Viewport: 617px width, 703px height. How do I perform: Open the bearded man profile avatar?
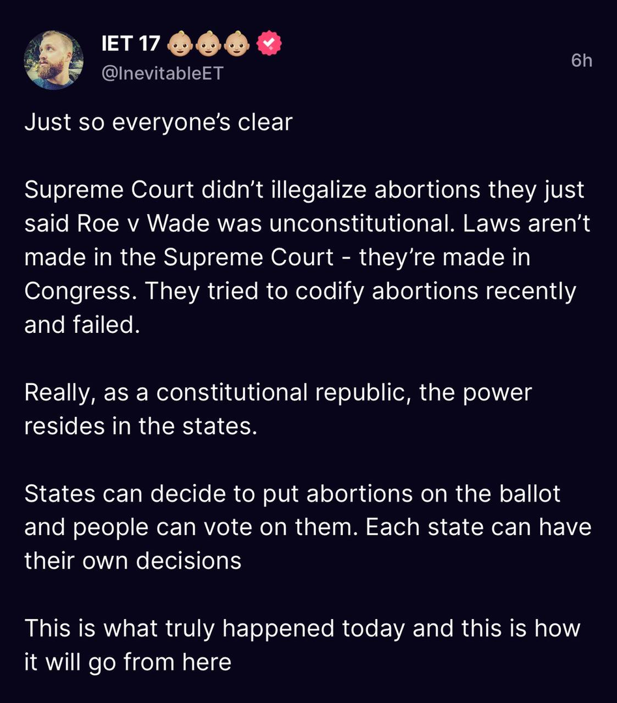coord(53,59)
